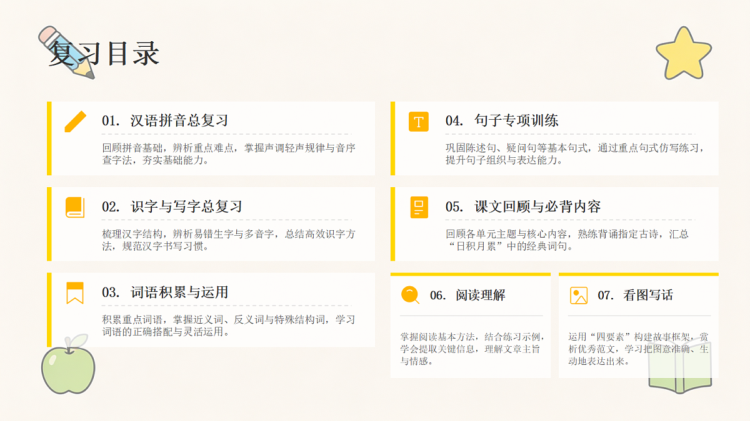Select heading 05. 课文回顾与必背内容
This screenshot has width=750, height=421.
[523, 207]
